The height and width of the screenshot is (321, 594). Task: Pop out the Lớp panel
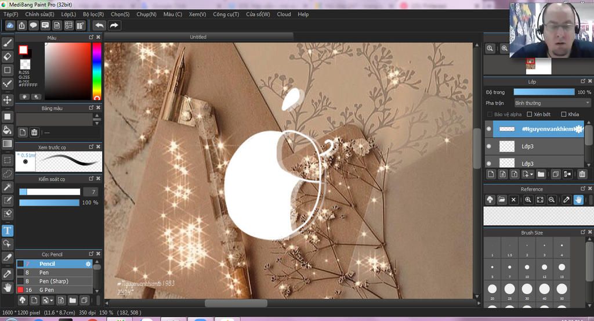[582, 81]
